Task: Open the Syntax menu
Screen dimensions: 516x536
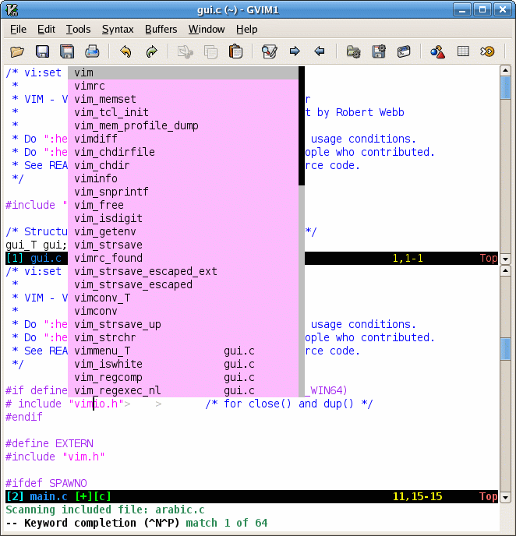Action: click(118, 29)
